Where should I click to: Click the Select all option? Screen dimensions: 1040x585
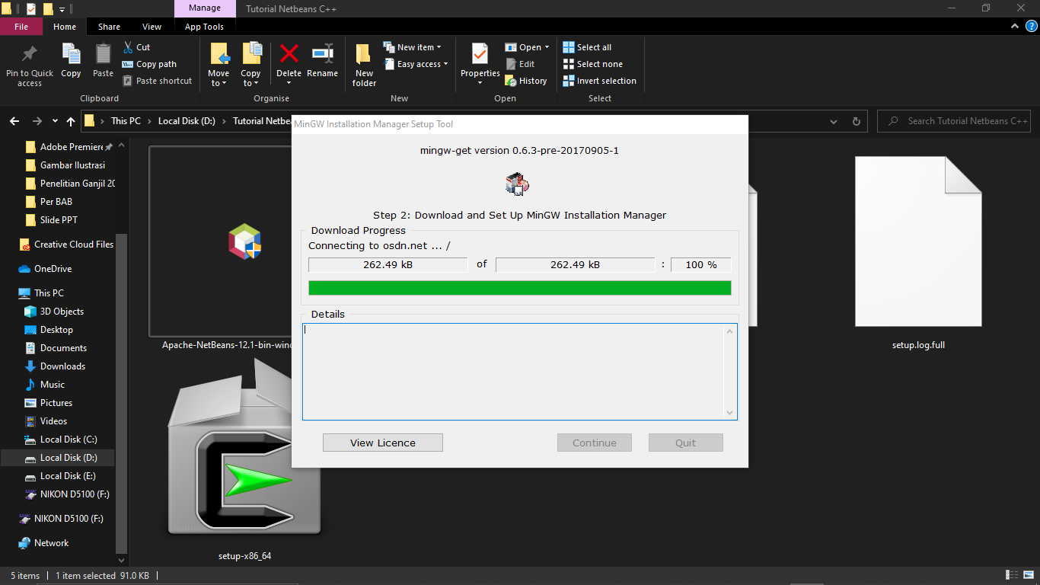tap(587, 47)
